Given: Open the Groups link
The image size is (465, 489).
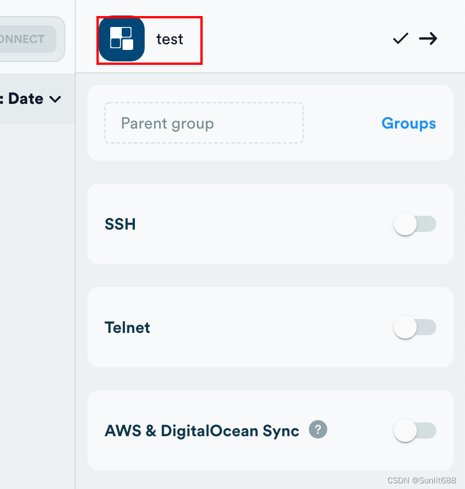Looking at the screenshot, I should tap(408, 123).
